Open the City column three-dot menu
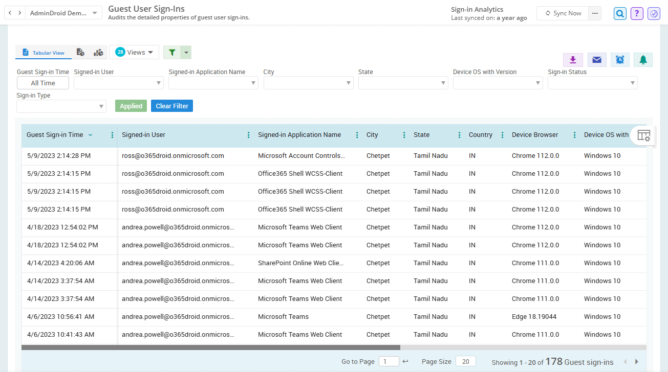 click(x=404, y=135)
